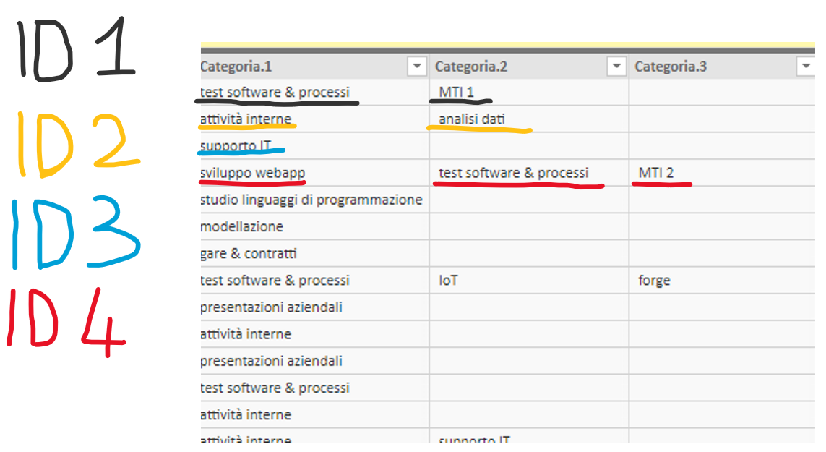Screen dimensions: 826x452
Task: Select the Categoria.2 column header
Action: [530, 67]
